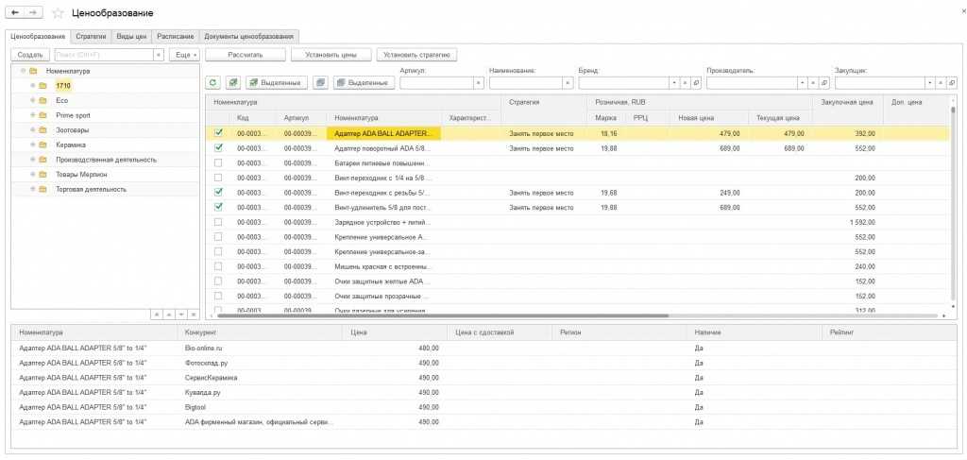The height and width of the screenshot is (460, 967).
Task: Check the Батареи литиевые row checkbox
Action: (x=218, y=162)
